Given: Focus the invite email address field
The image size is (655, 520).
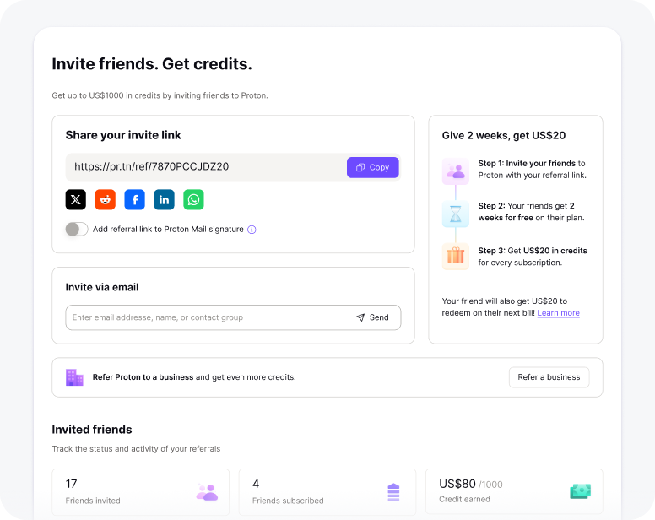Looking at the screenshot, I should tap(207, 317).
